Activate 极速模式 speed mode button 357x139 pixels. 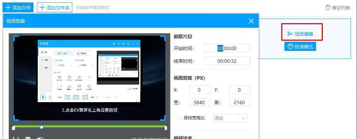[x=300, y=47]
